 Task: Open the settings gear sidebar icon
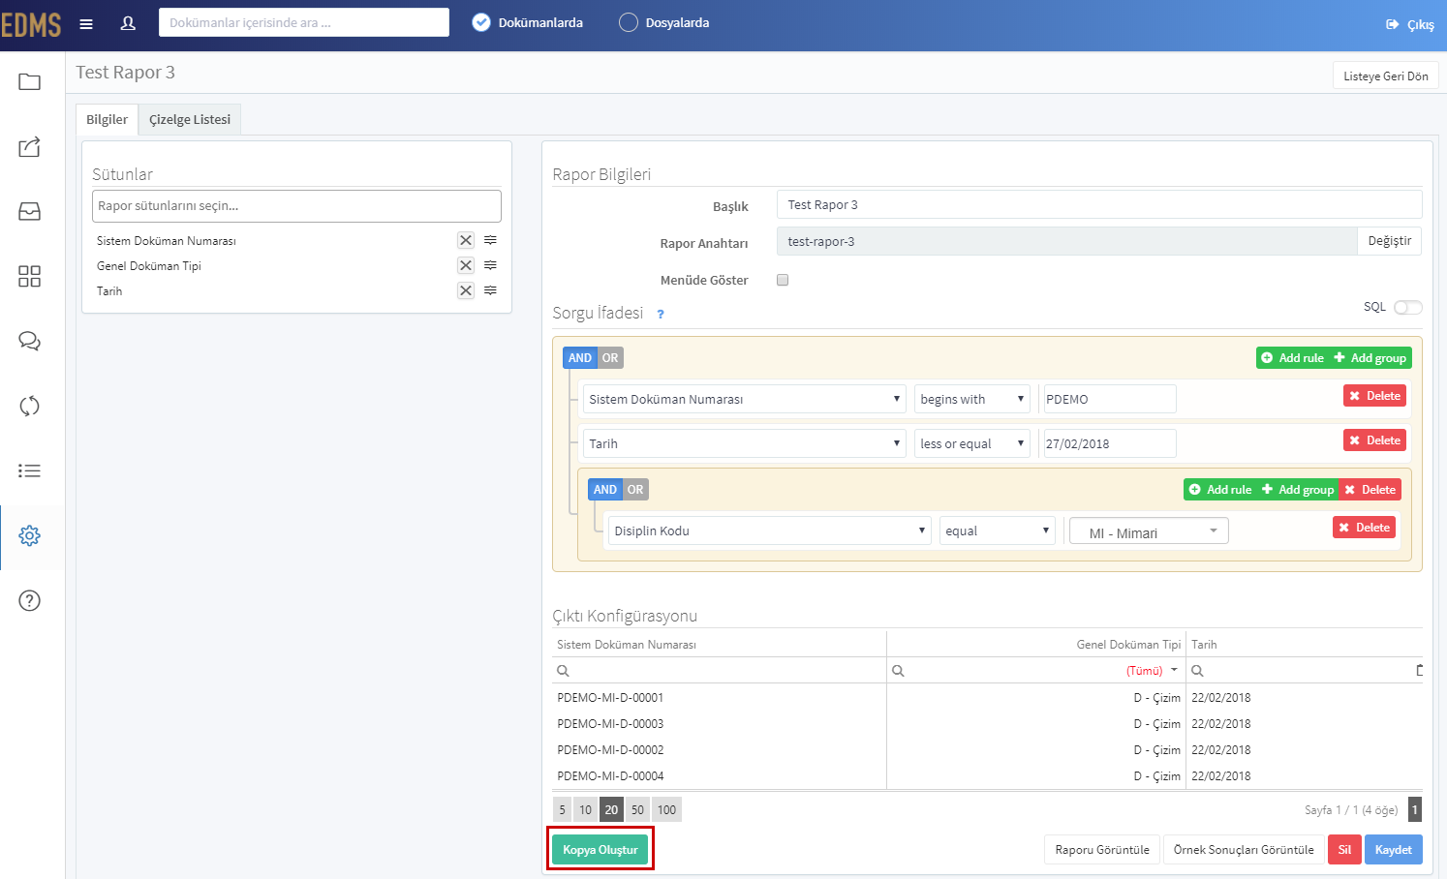click(x=30, y=535)
